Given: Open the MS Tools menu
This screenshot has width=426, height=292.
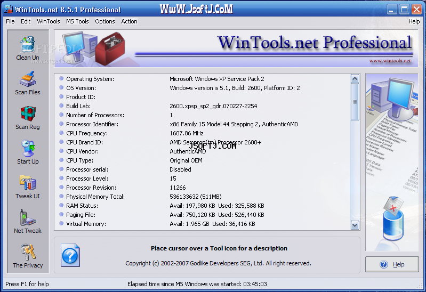Looking at the screenshot, I should (77, 21).
